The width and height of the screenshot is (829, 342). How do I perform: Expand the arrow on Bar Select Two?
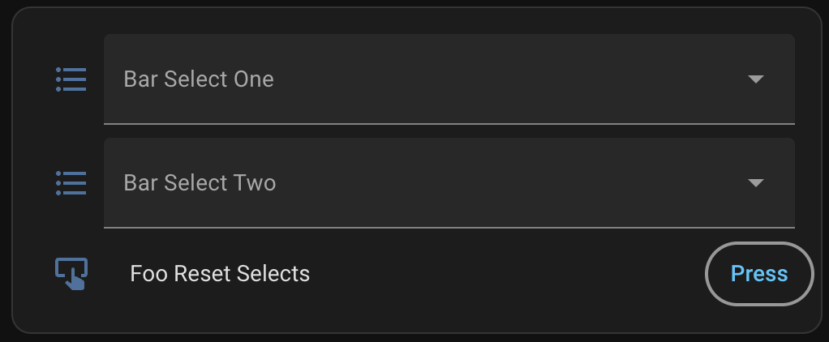[756, 183]
